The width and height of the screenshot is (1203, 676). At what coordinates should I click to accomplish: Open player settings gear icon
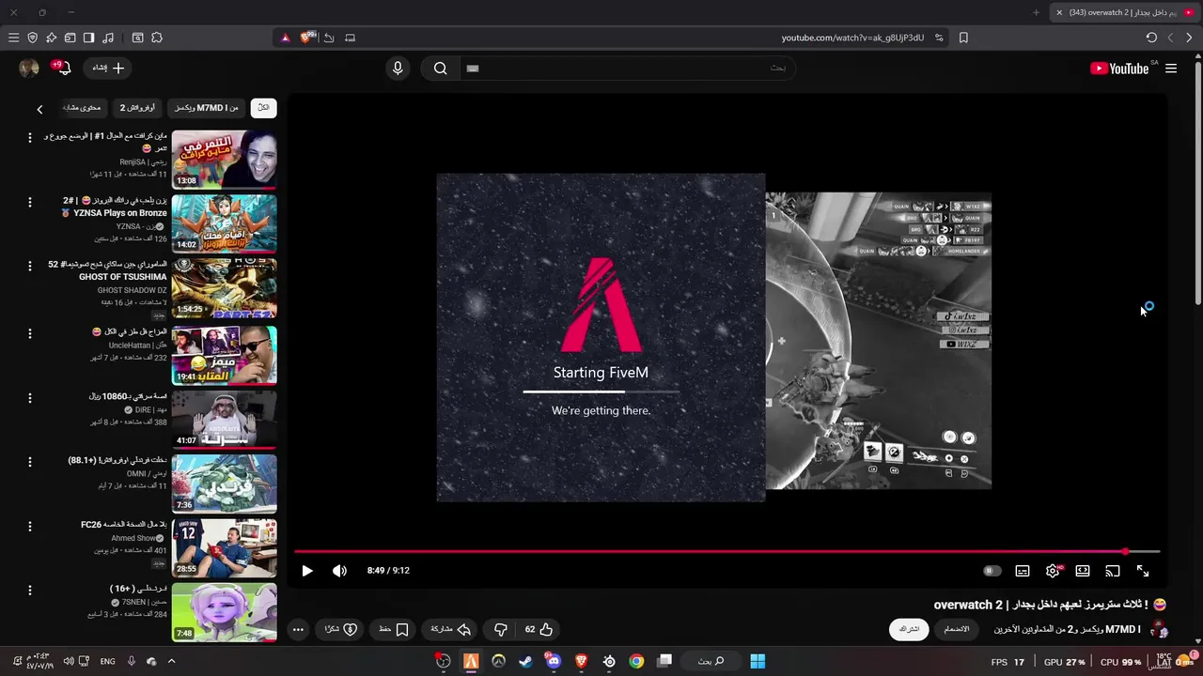[x=1053, y=571]
